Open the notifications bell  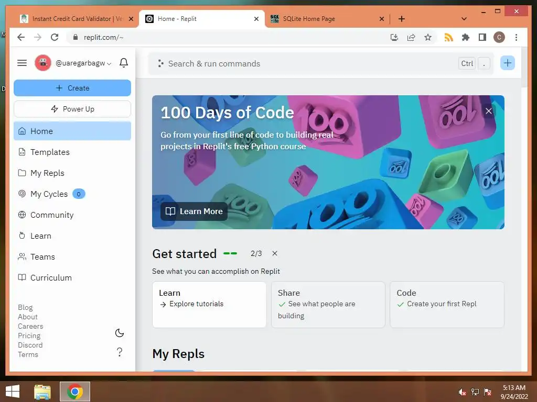124,63
